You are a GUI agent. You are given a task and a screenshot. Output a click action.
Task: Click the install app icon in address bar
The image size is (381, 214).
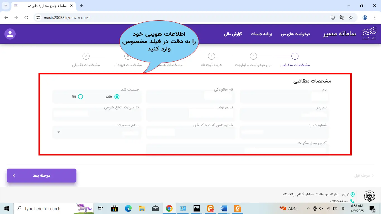click(x=333, y=18)
